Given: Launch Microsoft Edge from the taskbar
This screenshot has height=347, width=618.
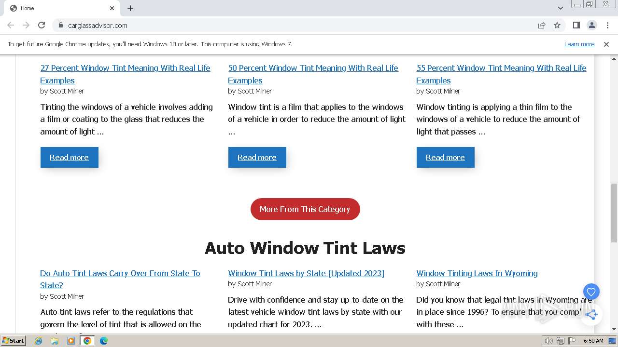Looking at the screenshot, I should pos(104,341).
